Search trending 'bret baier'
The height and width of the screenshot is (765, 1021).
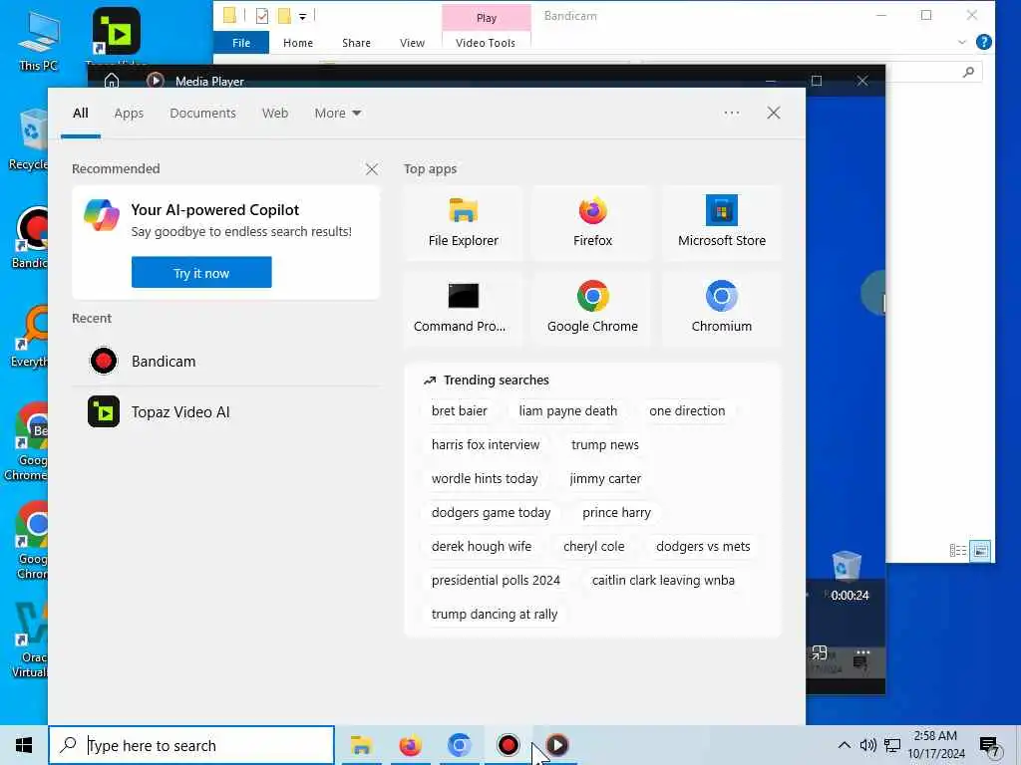click(459, 411)
